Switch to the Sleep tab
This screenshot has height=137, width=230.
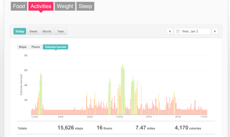pos(85,6)
